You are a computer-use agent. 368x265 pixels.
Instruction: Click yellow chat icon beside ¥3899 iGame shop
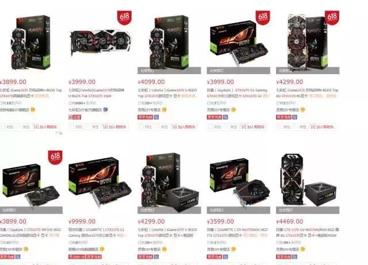coord(33,110)
